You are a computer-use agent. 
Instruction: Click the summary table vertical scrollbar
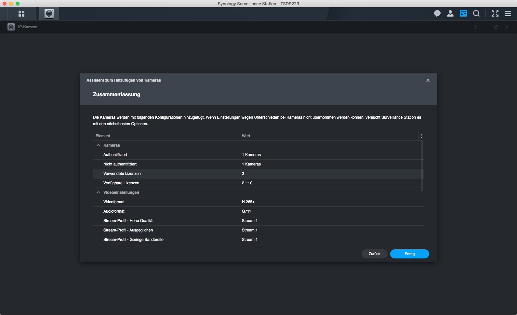422,166
